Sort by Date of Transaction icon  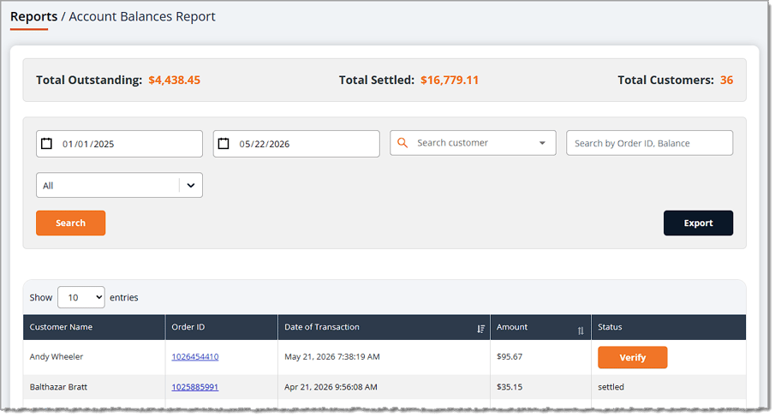480,329
